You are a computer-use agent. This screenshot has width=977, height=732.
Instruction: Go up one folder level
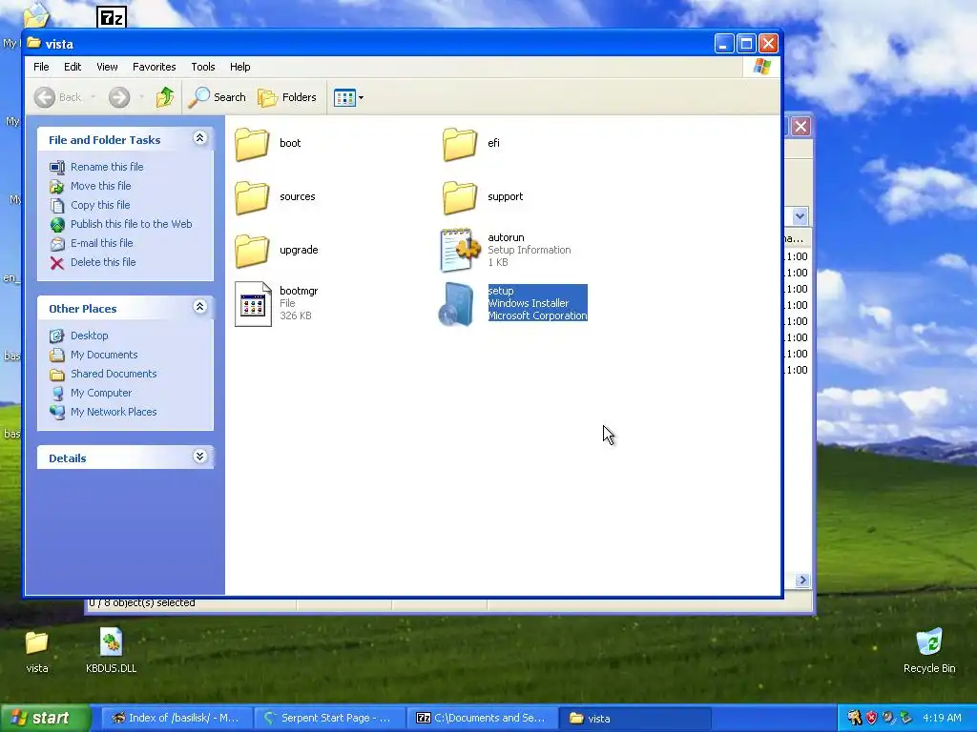[x=164, y=97]
